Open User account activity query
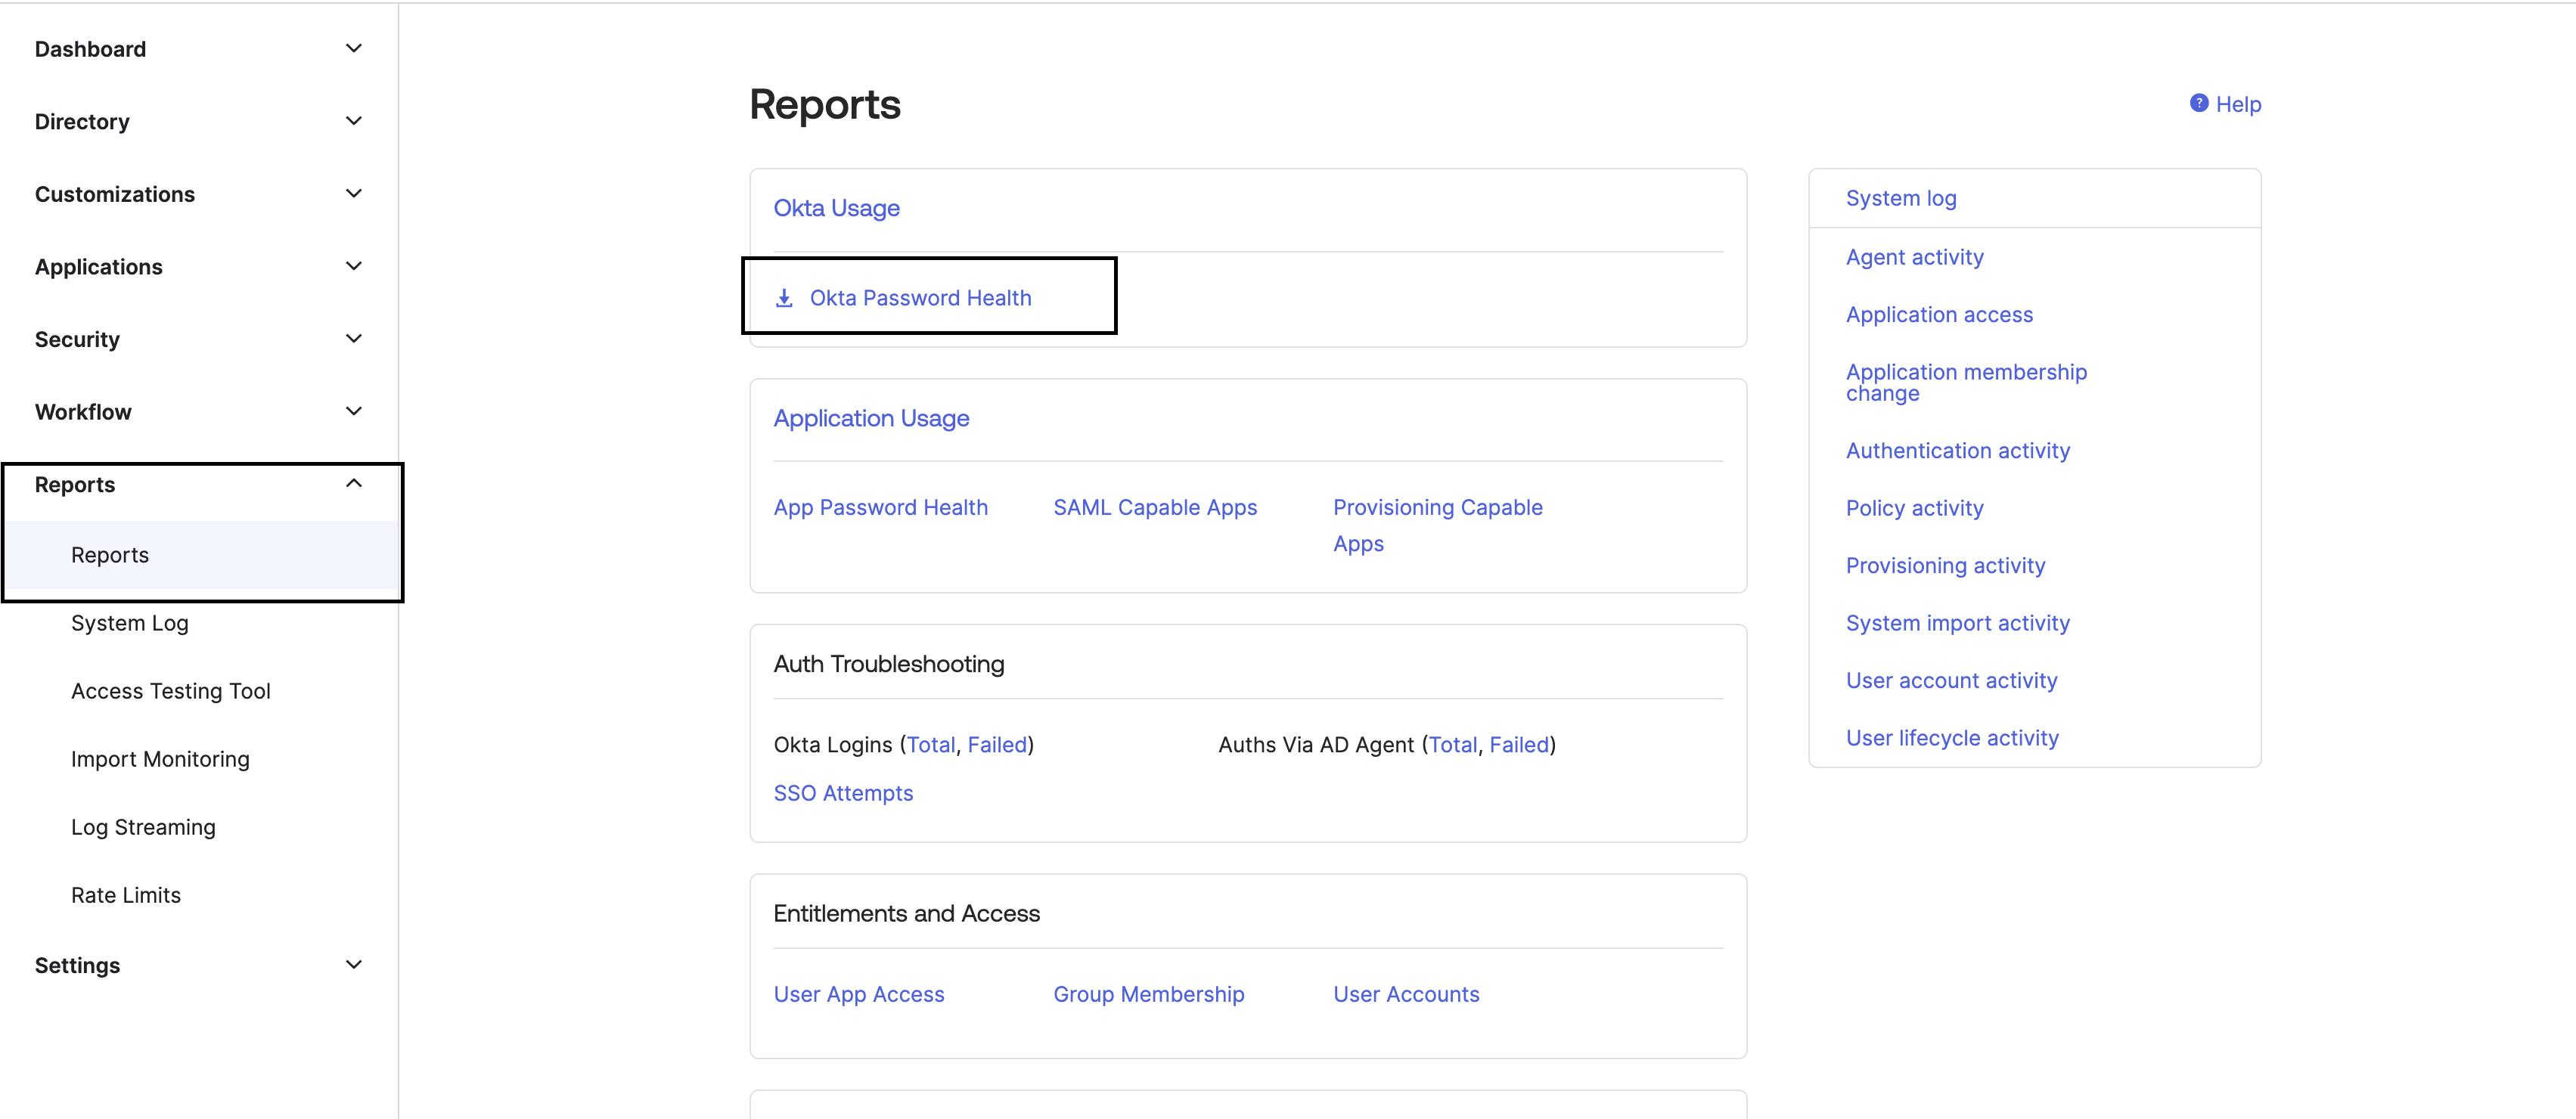 [x=1951, y=681]
